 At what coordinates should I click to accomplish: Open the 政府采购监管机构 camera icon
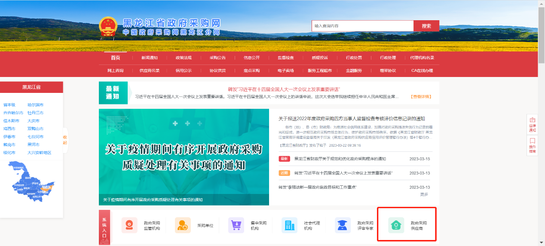(129, 225)
